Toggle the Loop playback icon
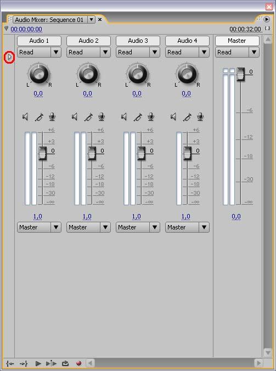The width and height of the screenshot is (276, 371). (65, 363)
